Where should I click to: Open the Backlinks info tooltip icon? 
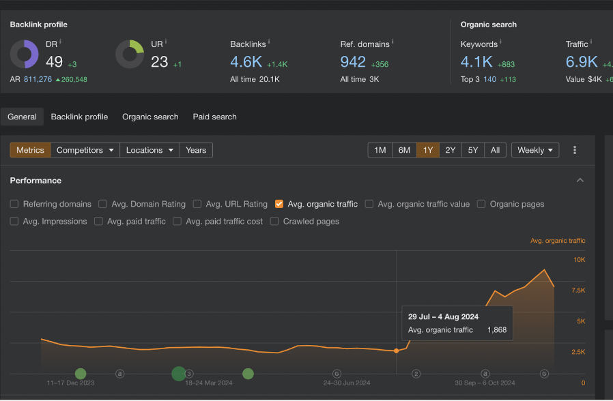click(268, 42)
